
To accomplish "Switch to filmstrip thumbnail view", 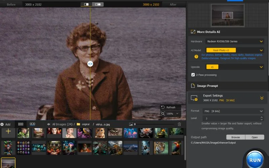I will click(32, 124).
